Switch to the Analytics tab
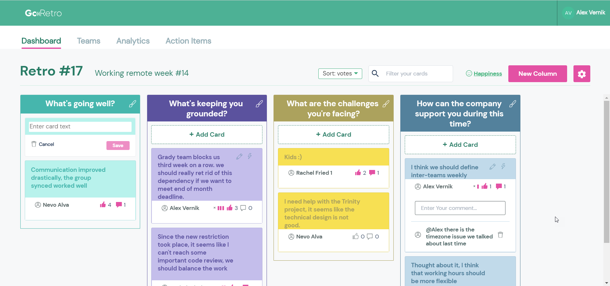 click(133, 41)
